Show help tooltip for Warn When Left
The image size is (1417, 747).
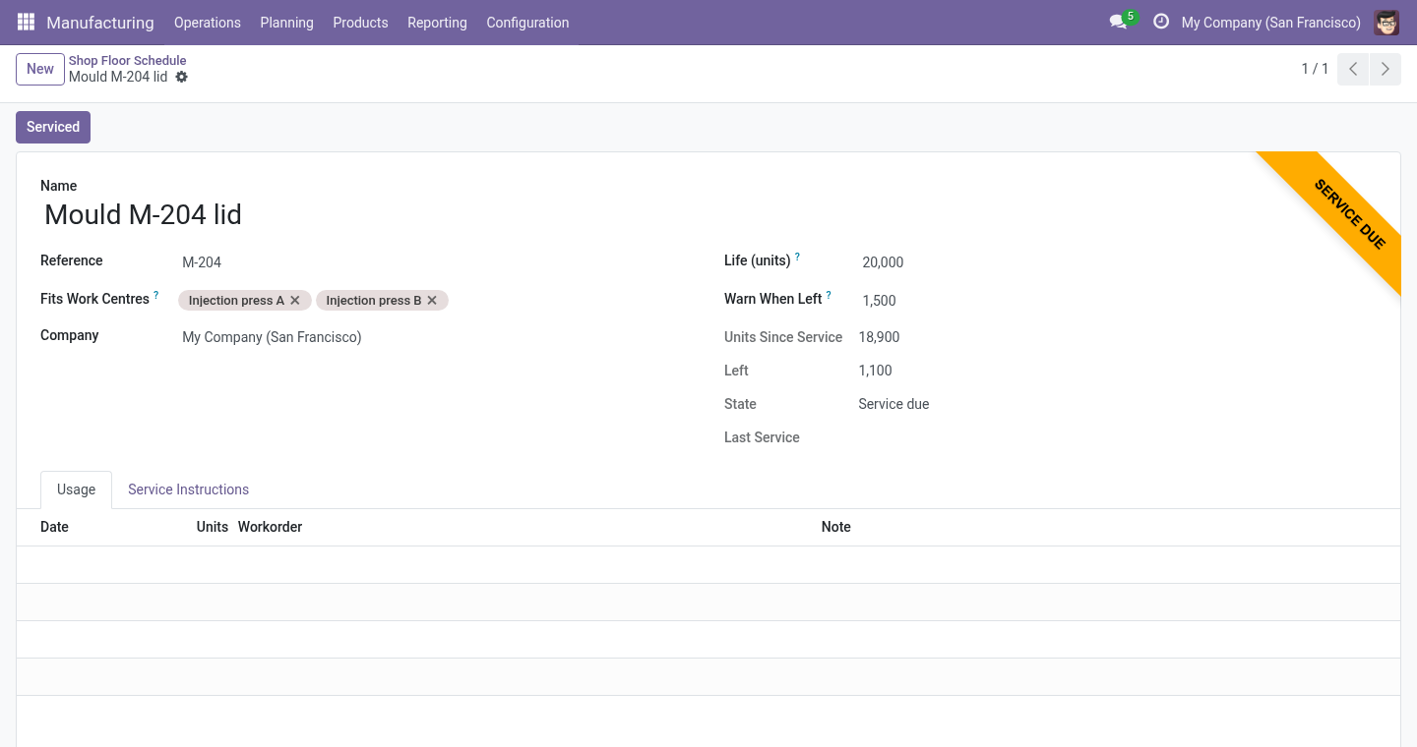click(x=829, y=295)
